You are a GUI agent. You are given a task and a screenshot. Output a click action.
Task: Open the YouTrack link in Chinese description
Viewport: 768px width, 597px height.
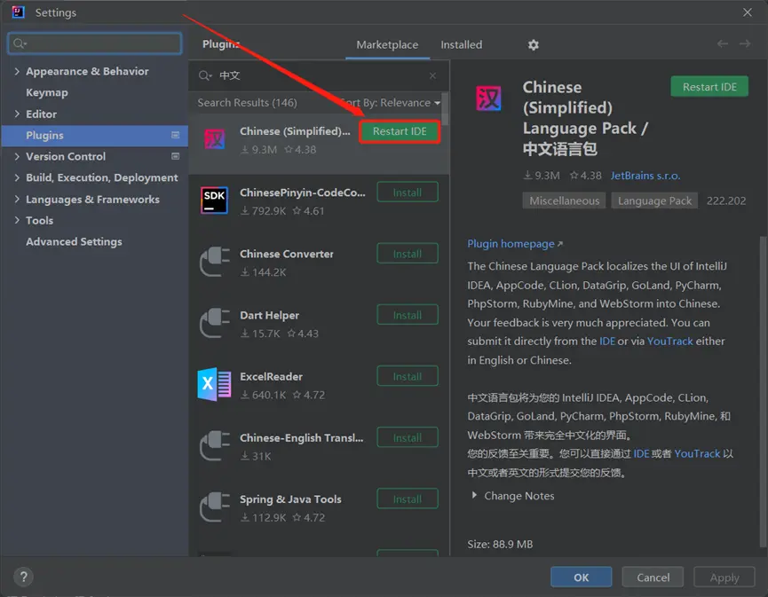coord(697,453)
